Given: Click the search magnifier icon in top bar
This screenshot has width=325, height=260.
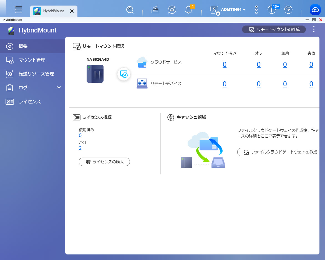Looking at the screenshot, I should point(130,10).
